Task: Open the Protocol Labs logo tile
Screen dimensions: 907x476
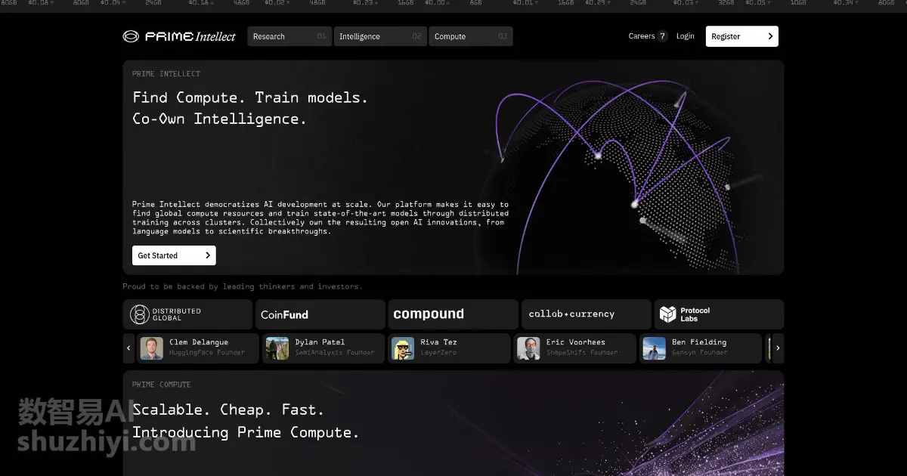Action: (718, 314)
